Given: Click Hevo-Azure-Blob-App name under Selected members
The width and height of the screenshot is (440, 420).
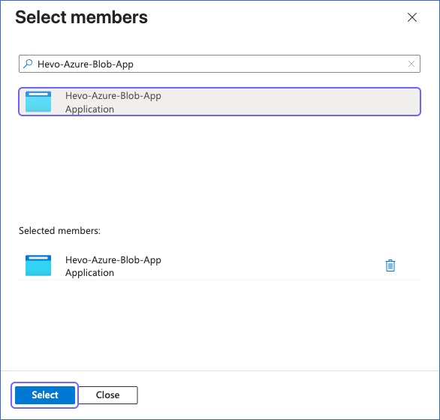Looking at the screenshot, I should click(113, 260).
